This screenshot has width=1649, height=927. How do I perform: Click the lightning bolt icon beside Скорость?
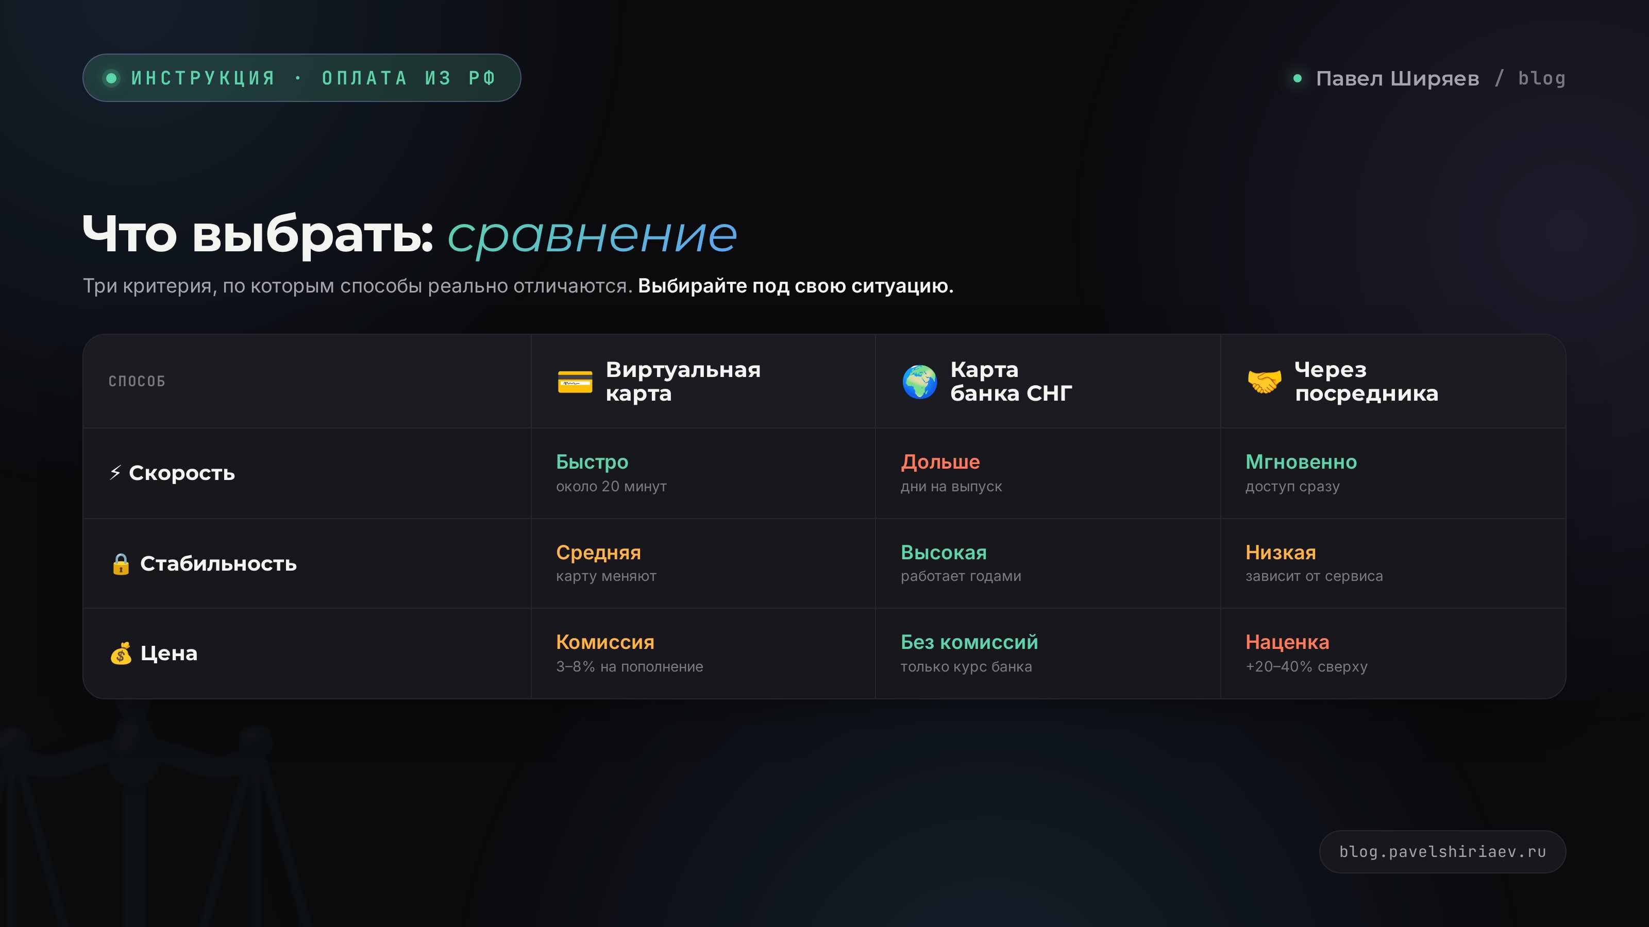[x=115, y=473]
